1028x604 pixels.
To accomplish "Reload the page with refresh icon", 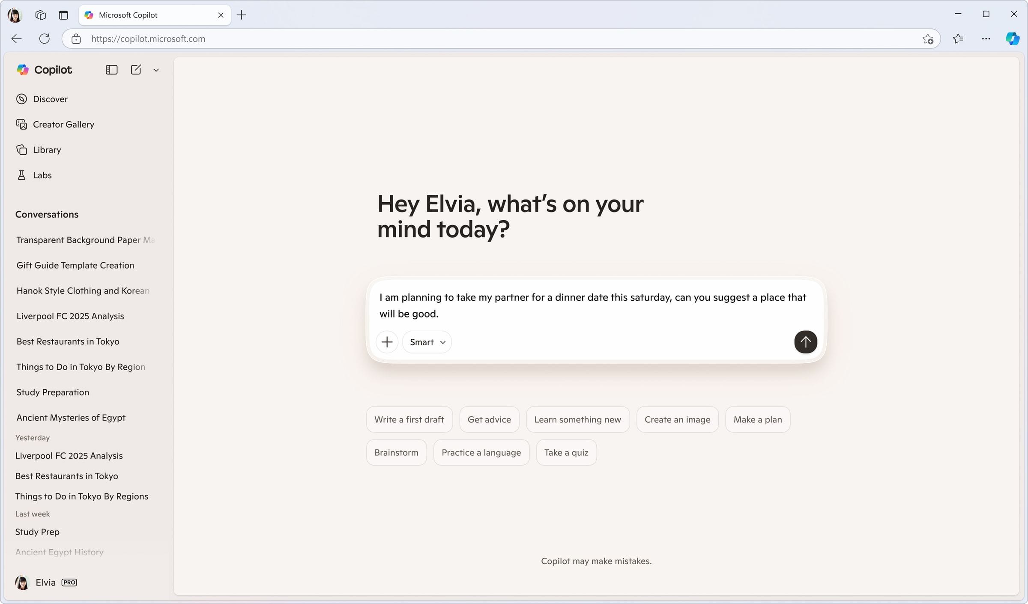I will (x=45, y=39).
